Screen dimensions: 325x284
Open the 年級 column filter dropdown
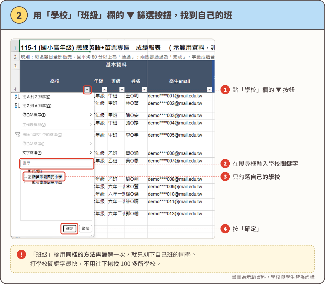coord(105,90)
